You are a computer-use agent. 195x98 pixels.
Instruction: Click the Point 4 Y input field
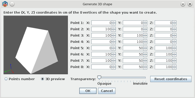(133, 42)
